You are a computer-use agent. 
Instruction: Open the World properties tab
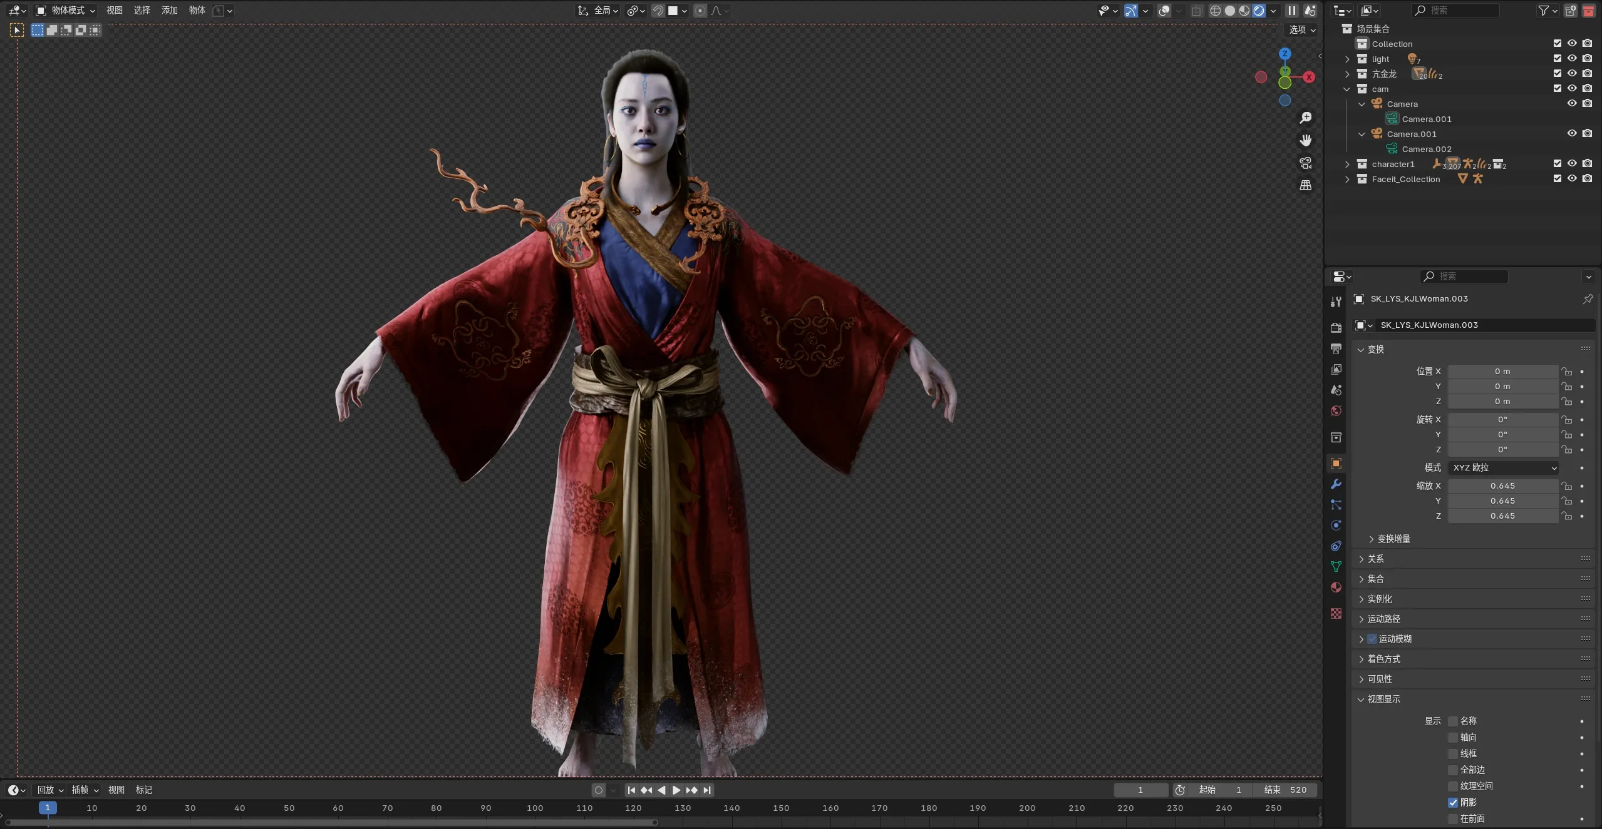tap(1336, 410)
